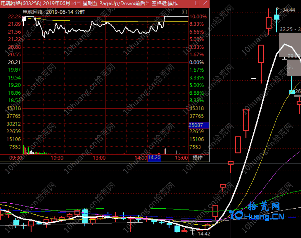The image size is (301, 238).
Task: Click the 18.53 price label
Action: (14, 100)
